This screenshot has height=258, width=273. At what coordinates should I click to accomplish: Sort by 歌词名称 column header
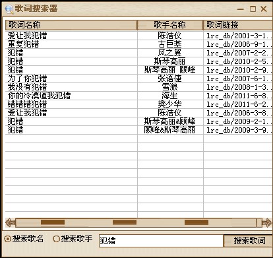point(71,25)
